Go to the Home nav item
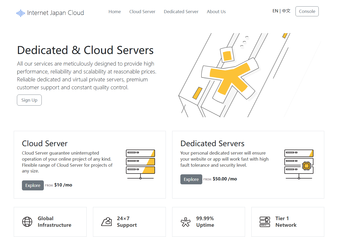 click(x=115, y=12)
